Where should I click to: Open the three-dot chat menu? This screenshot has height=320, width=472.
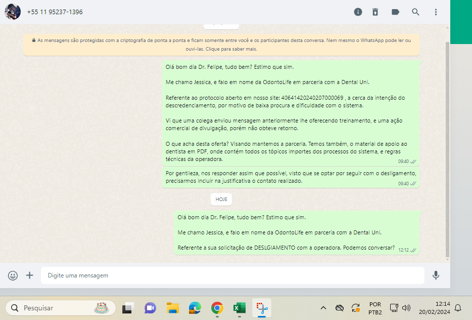point(436,12)
